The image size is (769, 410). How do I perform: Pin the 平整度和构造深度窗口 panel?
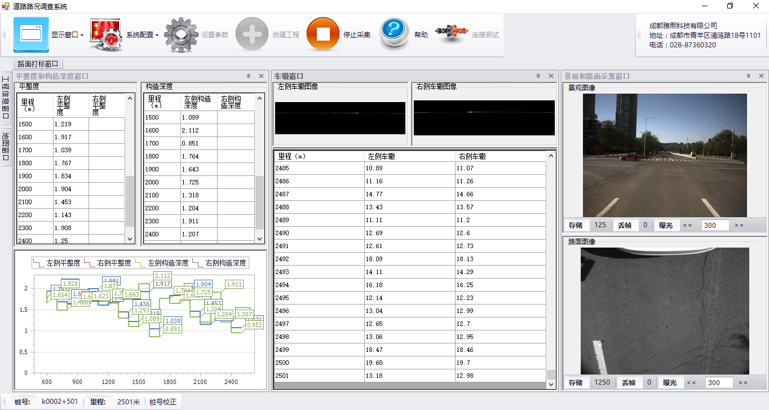click(x=249, y=76)
